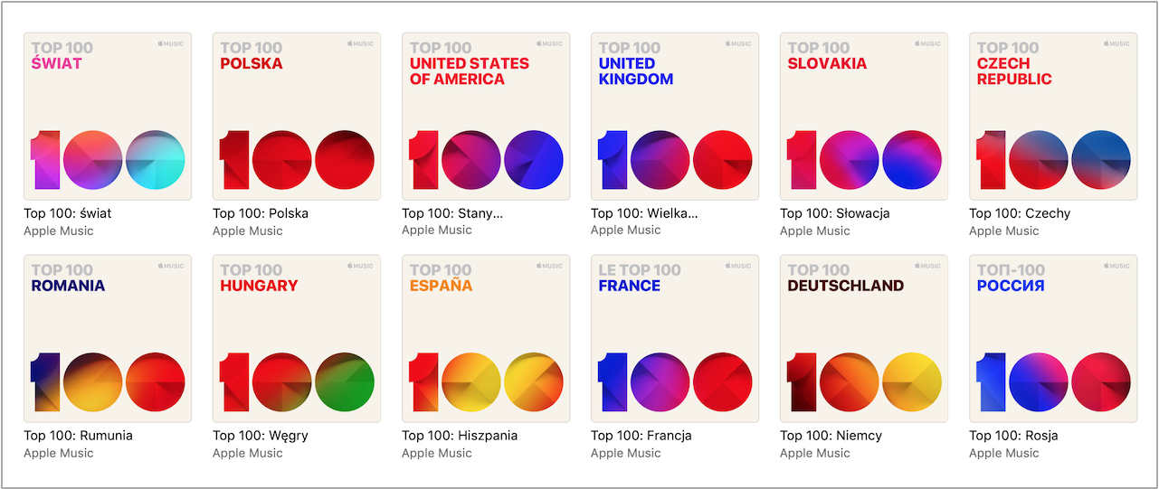The width and height of the screenshot is (1159, 489).
Task: Open the "Top 100: Słowacja" title link
Action: point(834,213)
